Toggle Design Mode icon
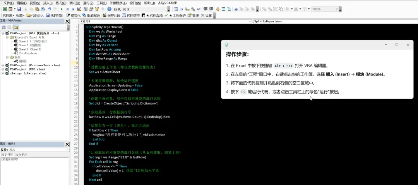Image resolution: width=418 pixels, height=185 pixels. pos(79,9)
